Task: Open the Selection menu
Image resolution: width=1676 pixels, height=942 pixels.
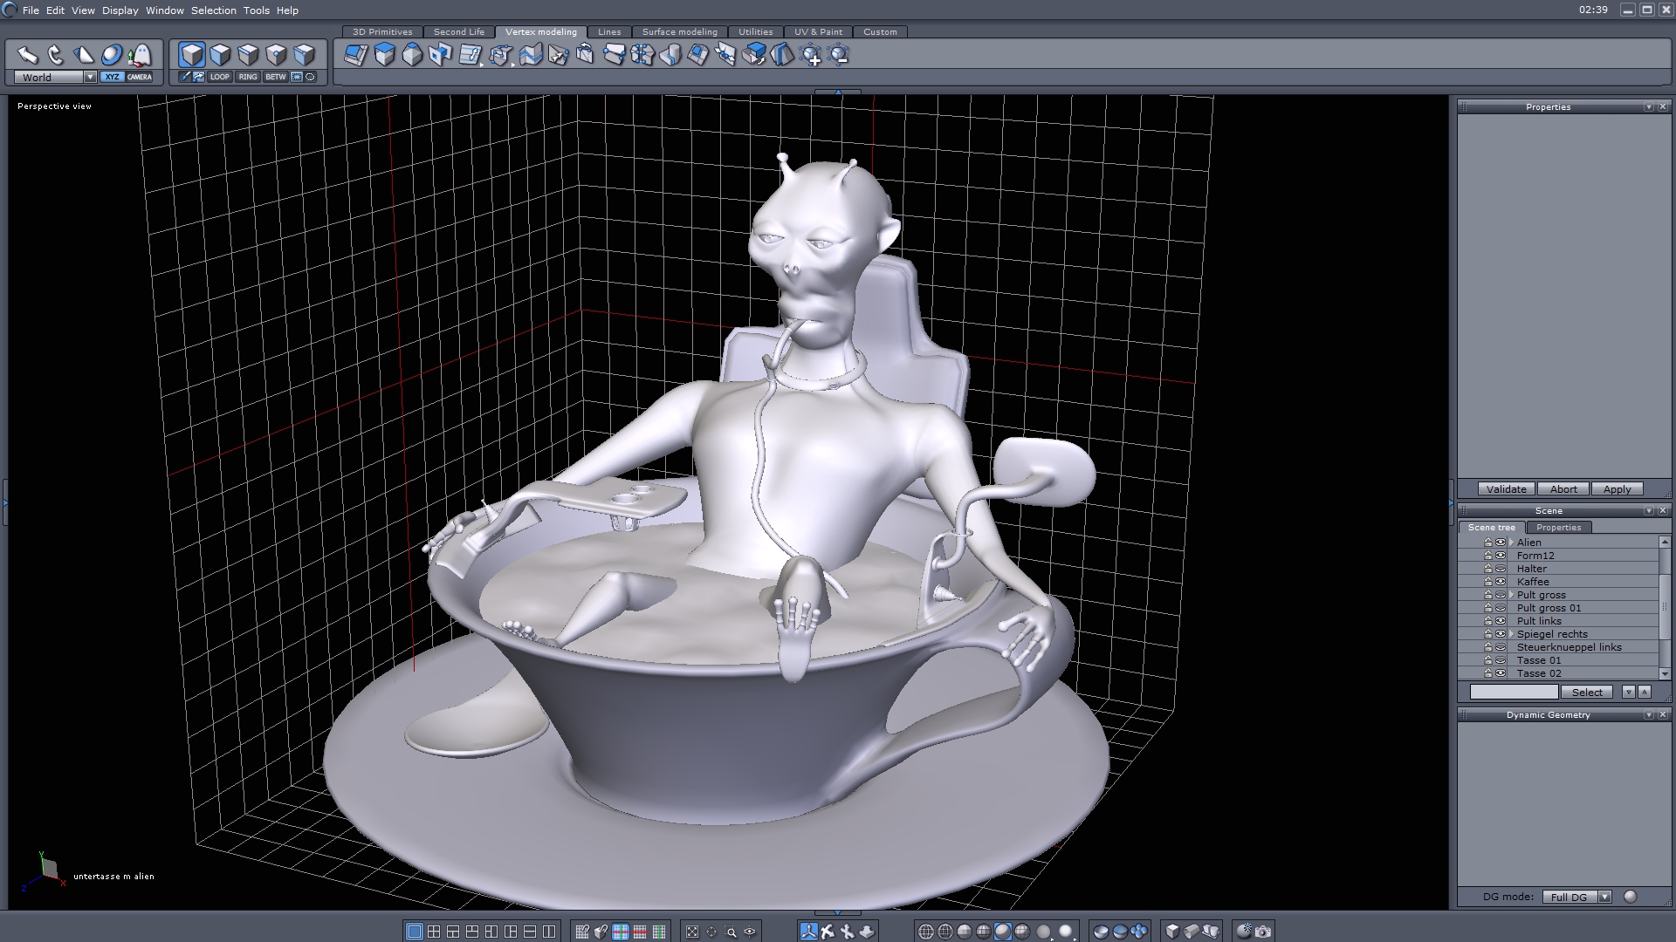Action: 214,10
